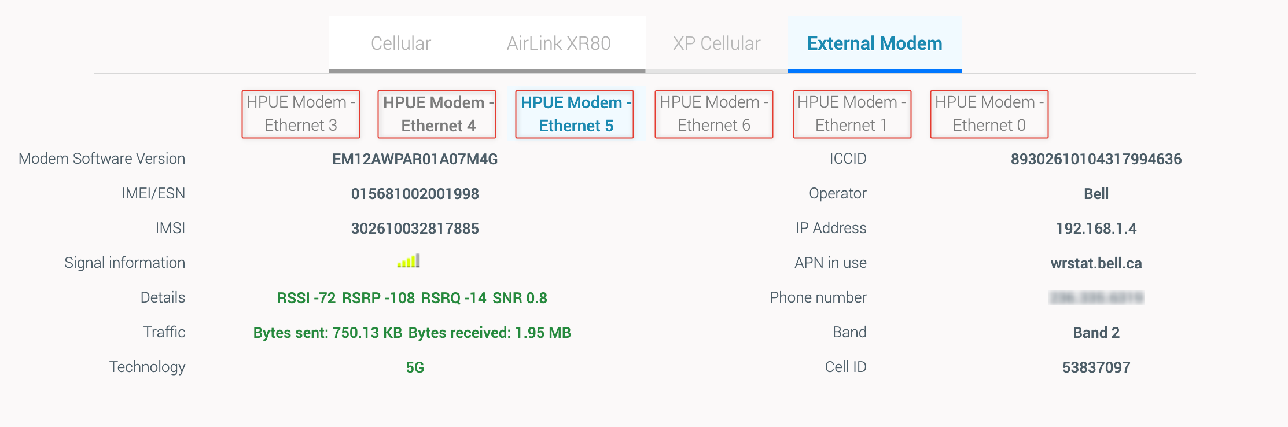The image size is (1288, 427).
Task: Click the RSSI -72 signal detail
Action: click(306, 298)
